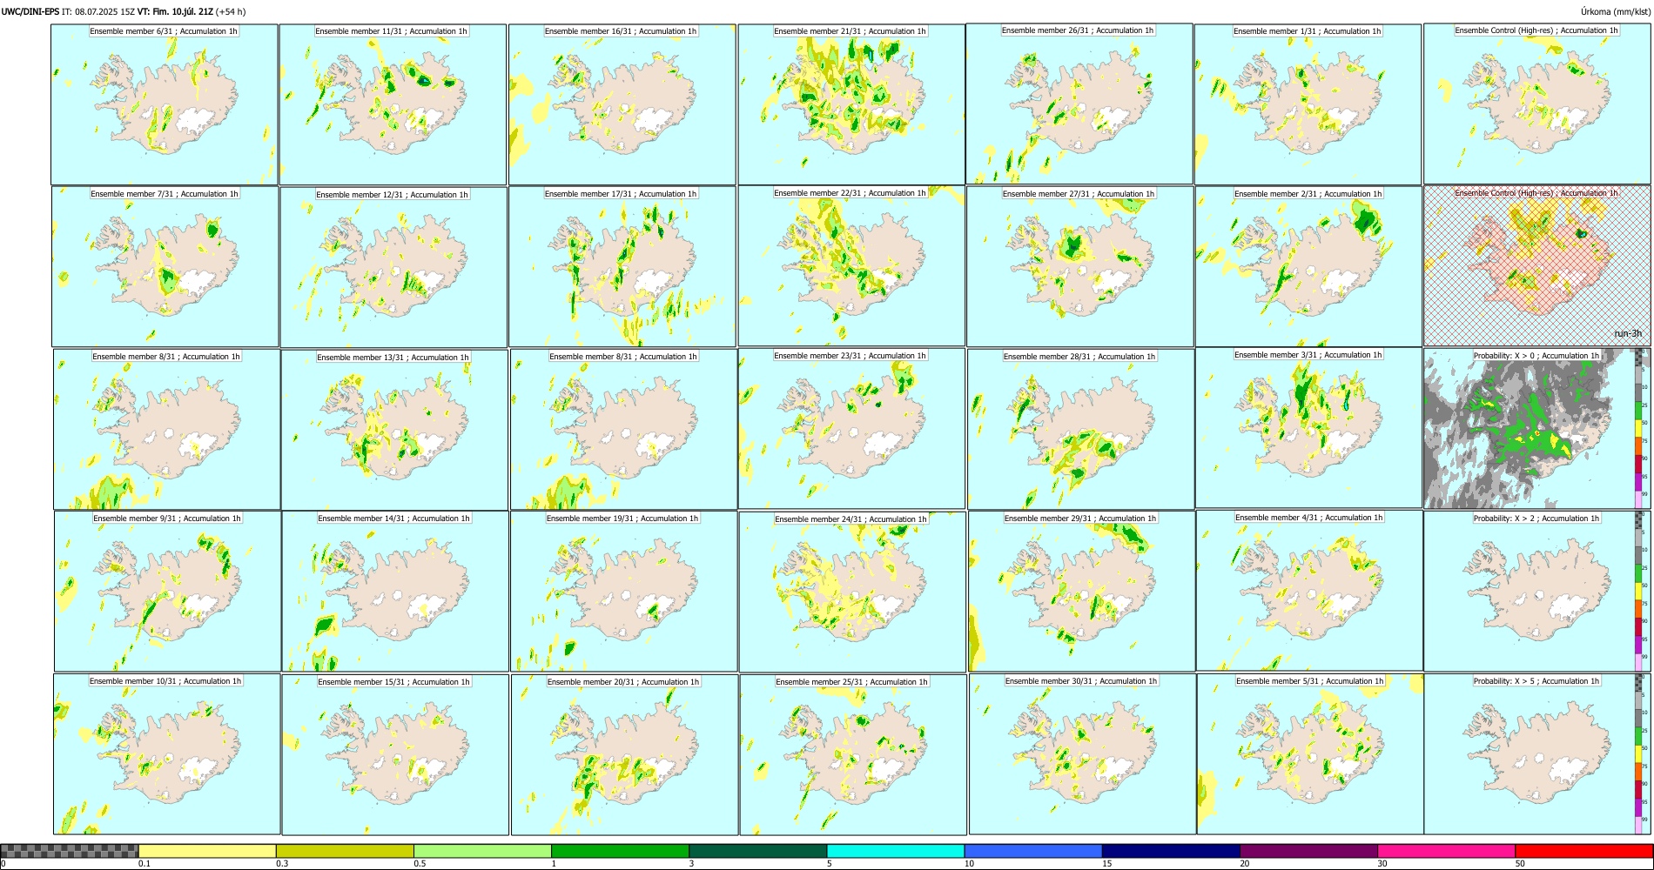Open the Probability X > 5 map panel
Screen dimensions: 1654x870
point(1530,754)
